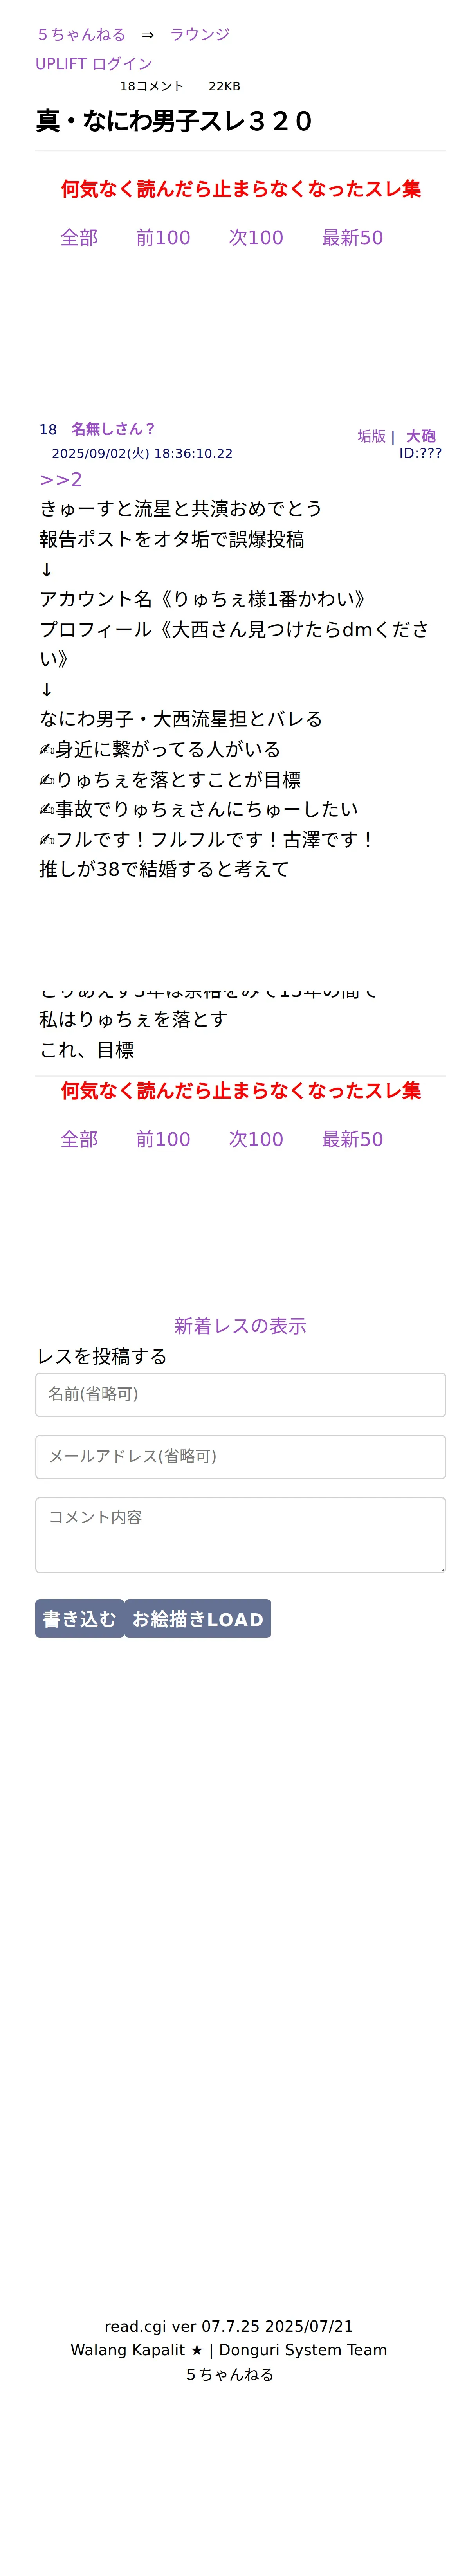Select the top 最新50 navigation link
Image resolution: width=458 pixels, height=2576 pixels.
pos(352,237)
